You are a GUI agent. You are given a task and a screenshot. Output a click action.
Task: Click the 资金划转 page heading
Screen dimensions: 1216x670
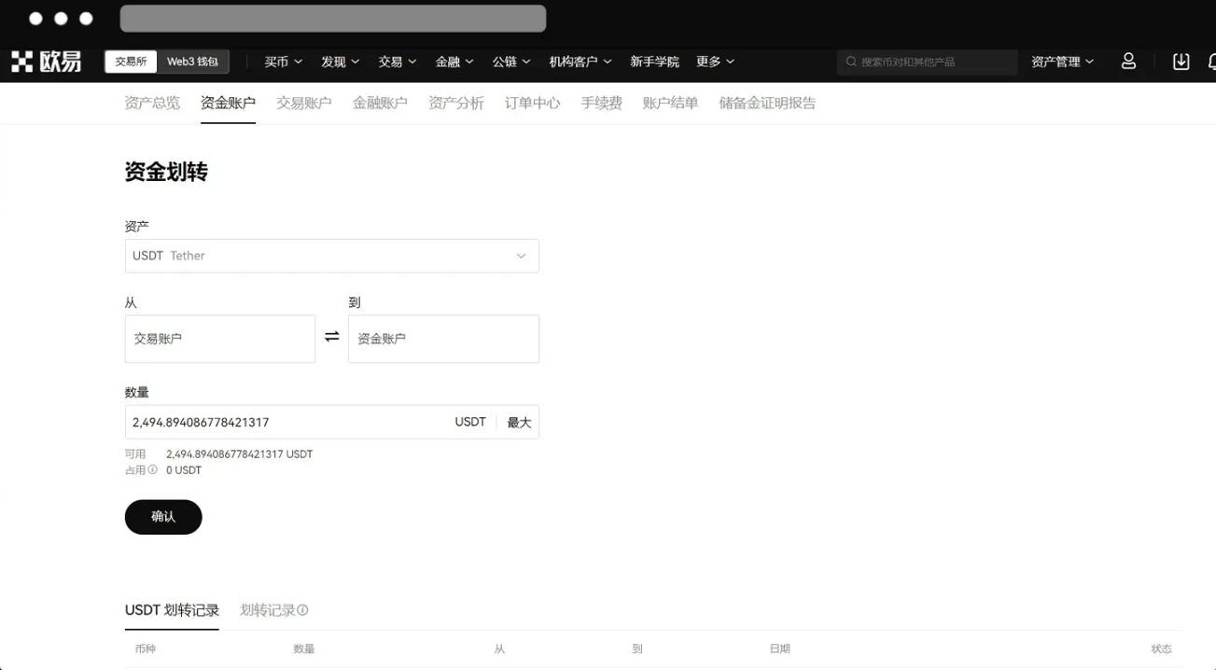(166, 172)
